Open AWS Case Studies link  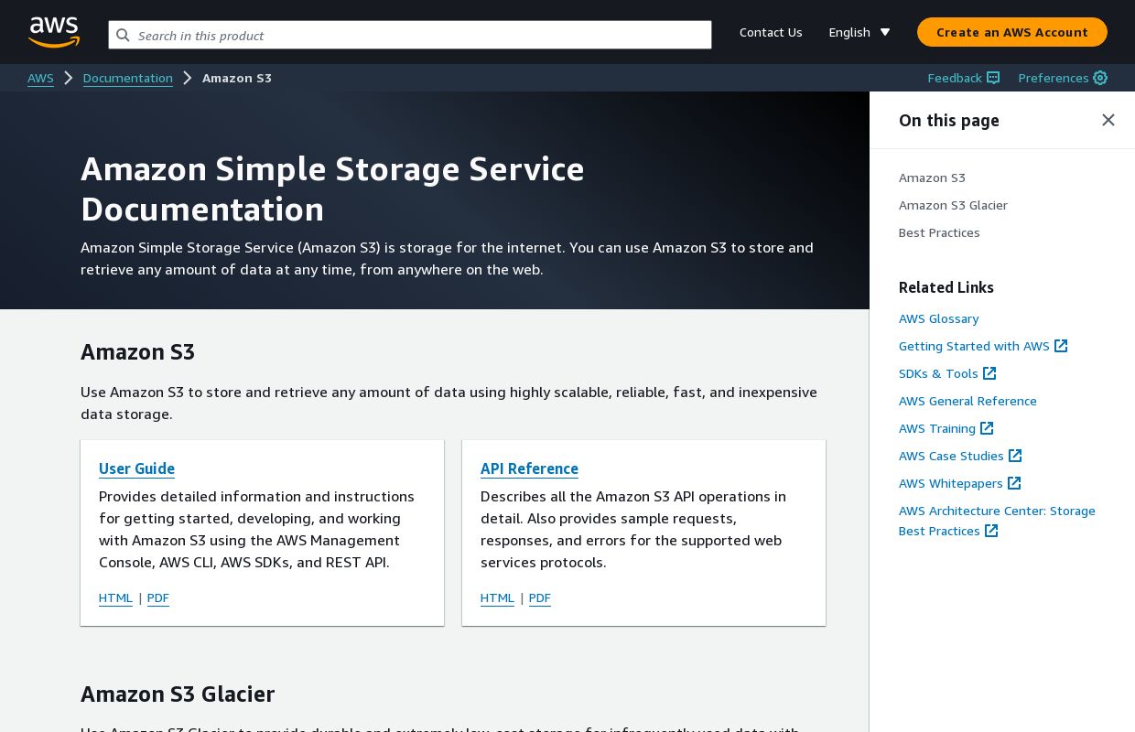point(951,456)
